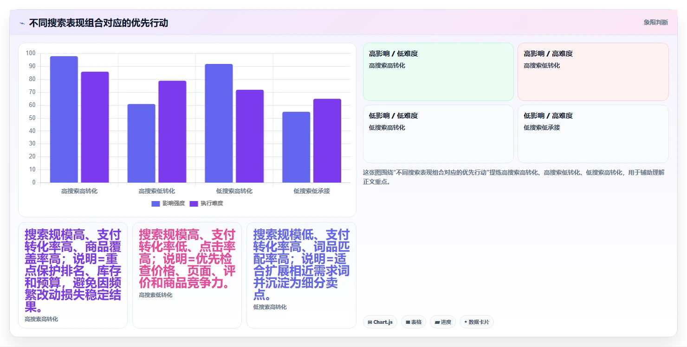687x347 pixels.
Task: Open the 适合扩展相近需求词 data card
Action: click(x=301, y=275)
